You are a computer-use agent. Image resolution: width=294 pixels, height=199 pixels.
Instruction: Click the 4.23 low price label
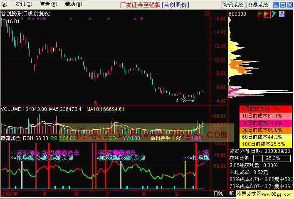[181, 101]
